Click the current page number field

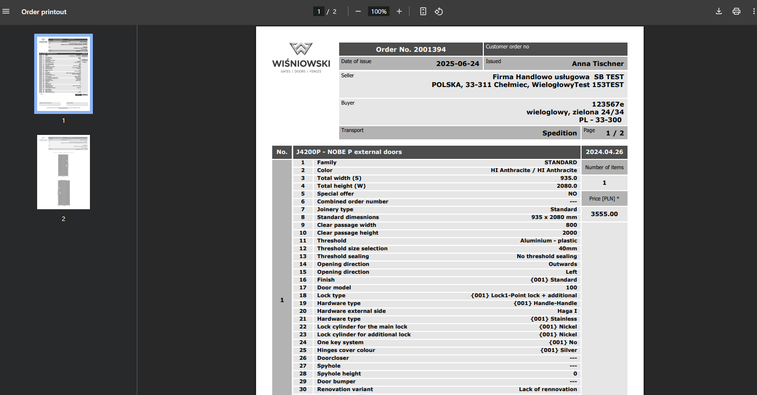(319, 12)
